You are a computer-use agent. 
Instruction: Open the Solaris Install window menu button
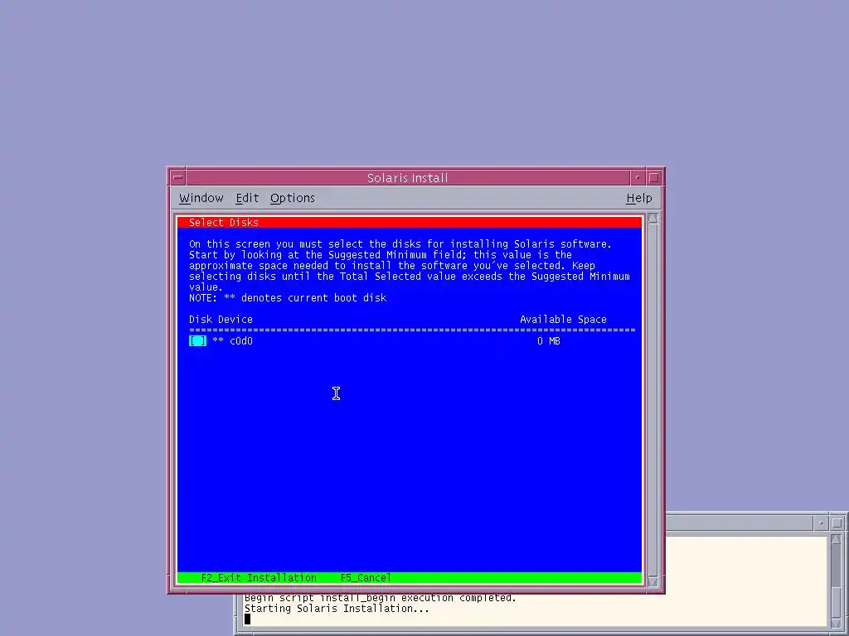[177, 177]
